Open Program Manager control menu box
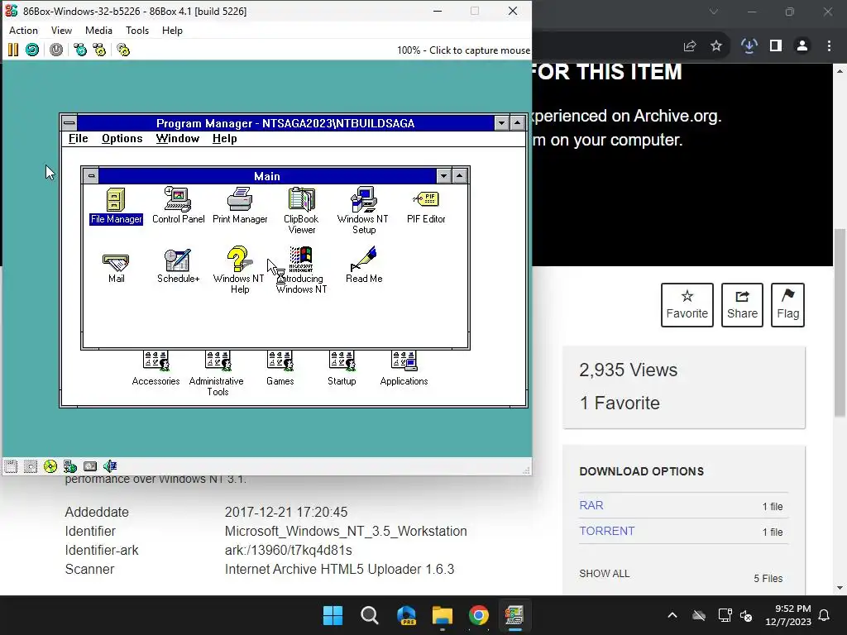This screenshot has width=847, height=635. [69, 123]
